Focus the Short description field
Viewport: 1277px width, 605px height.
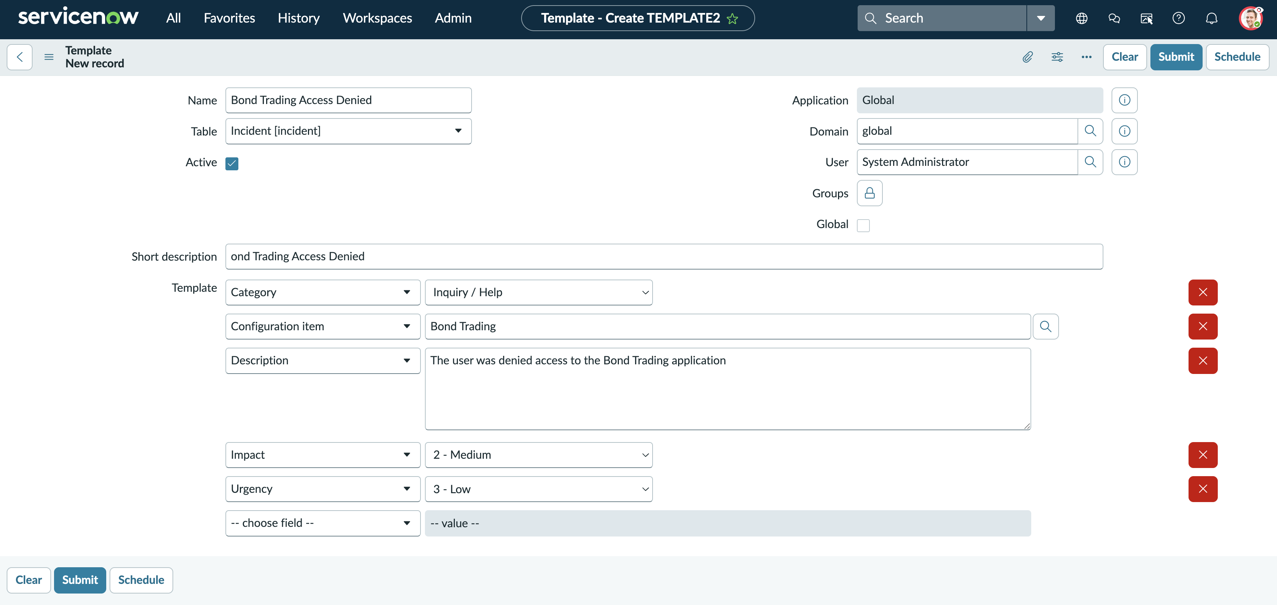click(664, 256)
